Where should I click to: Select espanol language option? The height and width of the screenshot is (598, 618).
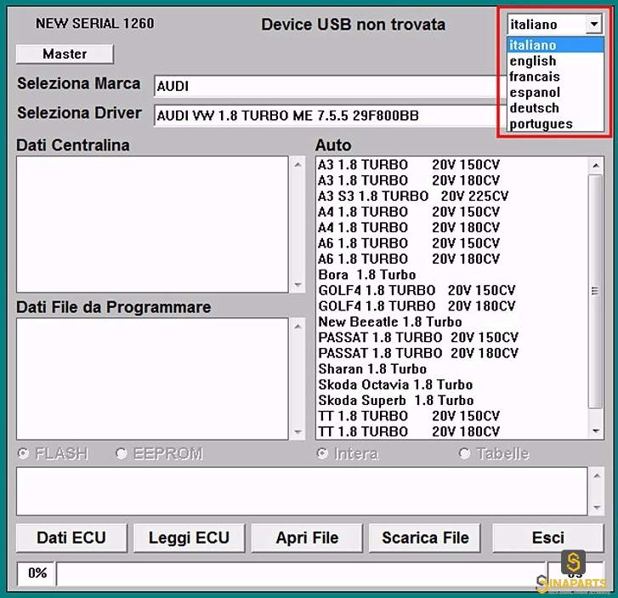tap(555, 93)
